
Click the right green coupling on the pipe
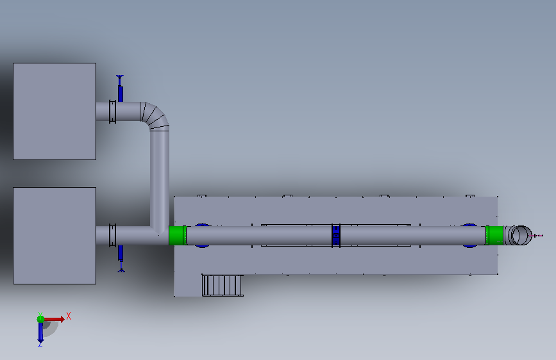tap(494, 235)
